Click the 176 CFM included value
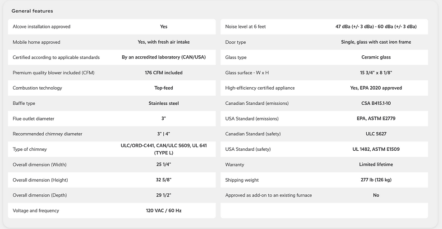Viewport: 442px width, 229px height. (164, 72)
